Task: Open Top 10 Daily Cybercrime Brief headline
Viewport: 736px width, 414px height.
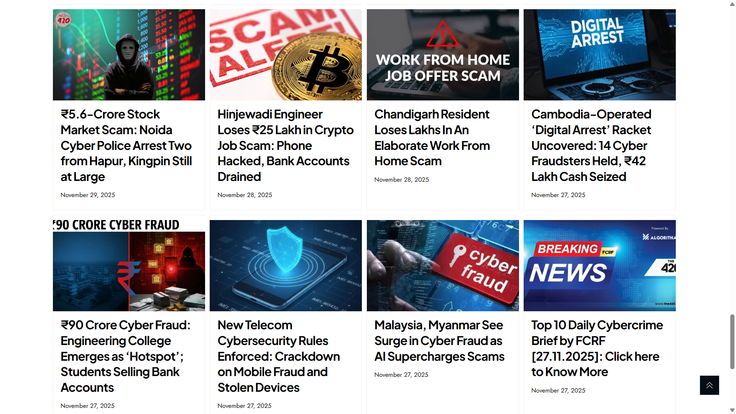Action: pos(597,348)
